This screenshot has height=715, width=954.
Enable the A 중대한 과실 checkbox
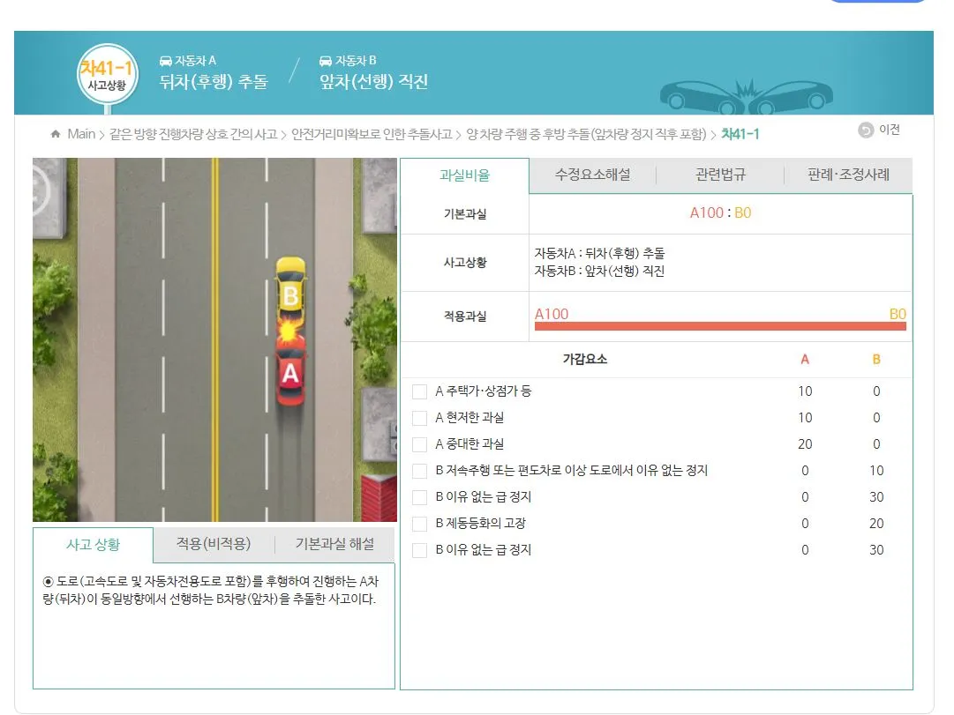[419, 443]
